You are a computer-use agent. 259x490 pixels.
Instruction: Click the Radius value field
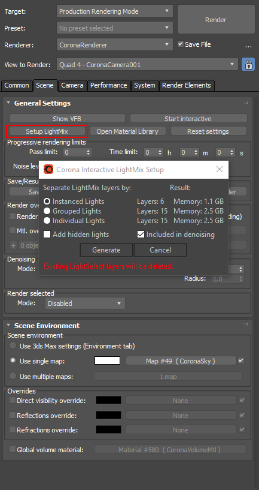[x=225, y=279]
